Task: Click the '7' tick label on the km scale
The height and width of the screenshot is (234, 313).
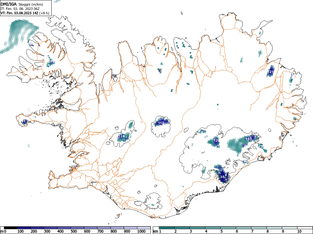Action: (x=252, y=232)
